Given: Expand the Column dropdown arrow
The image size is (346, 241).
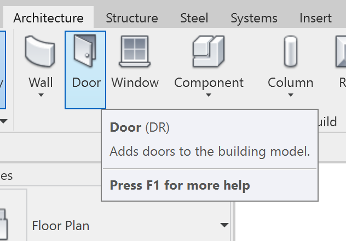Looking at the screenshot, I should 290,95.
